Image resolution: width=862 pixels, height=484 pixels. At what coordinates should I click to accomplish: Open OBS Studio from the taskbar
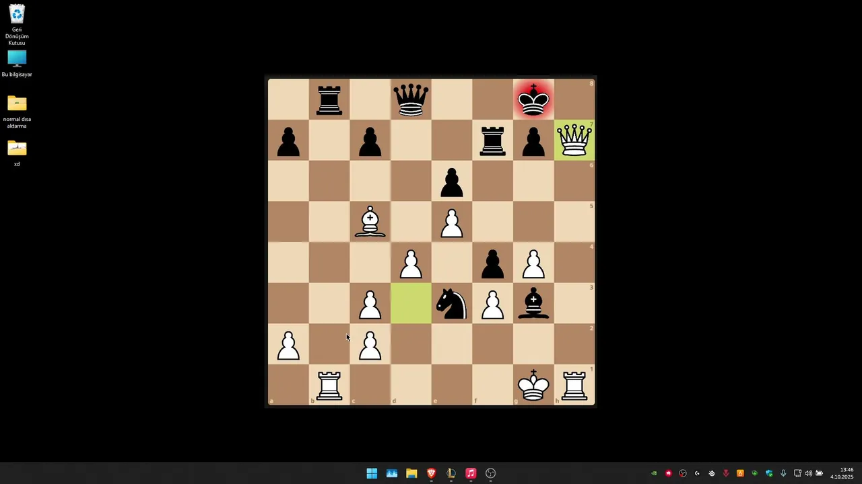coord(490,473)
